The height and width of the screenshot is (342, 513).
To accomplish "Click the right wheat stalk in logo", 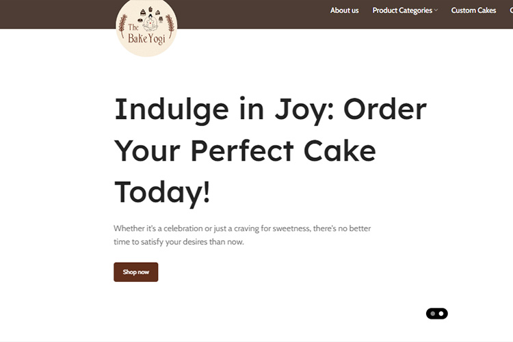I will click(x=170, y=26).
